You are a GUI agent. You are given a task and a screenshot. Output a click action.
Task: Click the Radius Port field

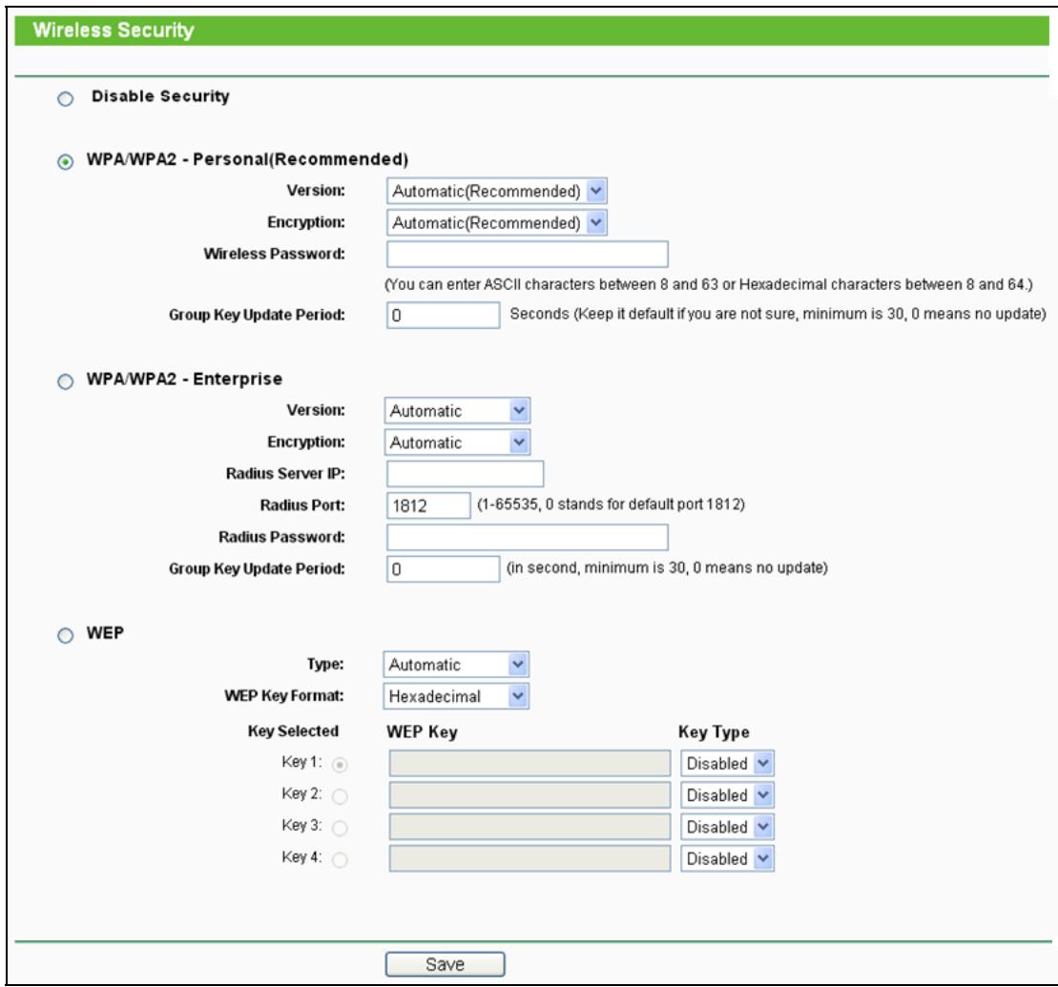[x=428, y=505]
